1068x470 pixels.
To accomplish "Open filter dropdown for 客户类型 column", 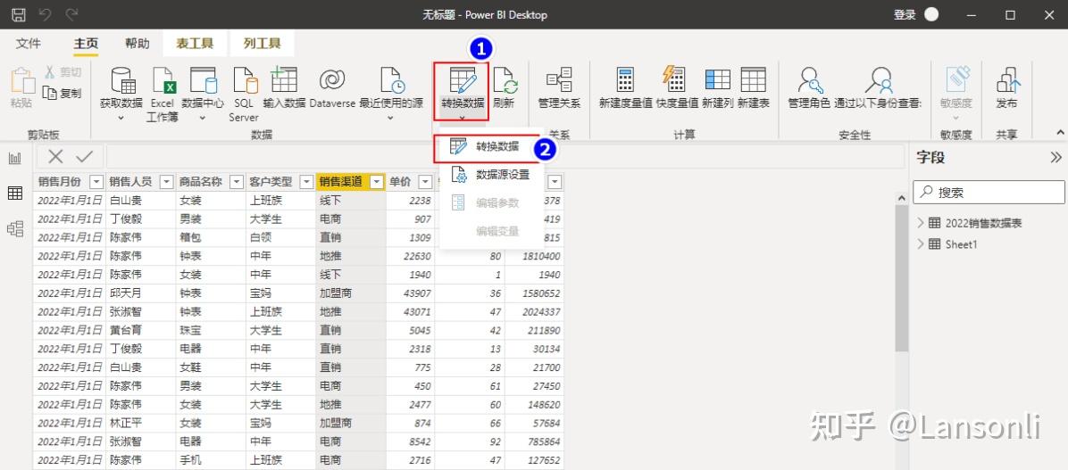I will click(x=306, y=182).
